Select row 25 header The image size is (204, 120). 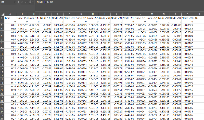[x=2, y=104]
